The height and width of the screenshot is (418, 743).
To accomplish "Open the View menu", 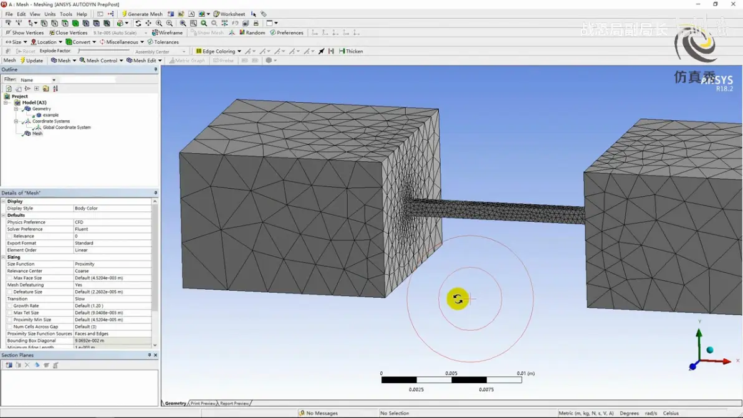I will click(x=35, y=14).
